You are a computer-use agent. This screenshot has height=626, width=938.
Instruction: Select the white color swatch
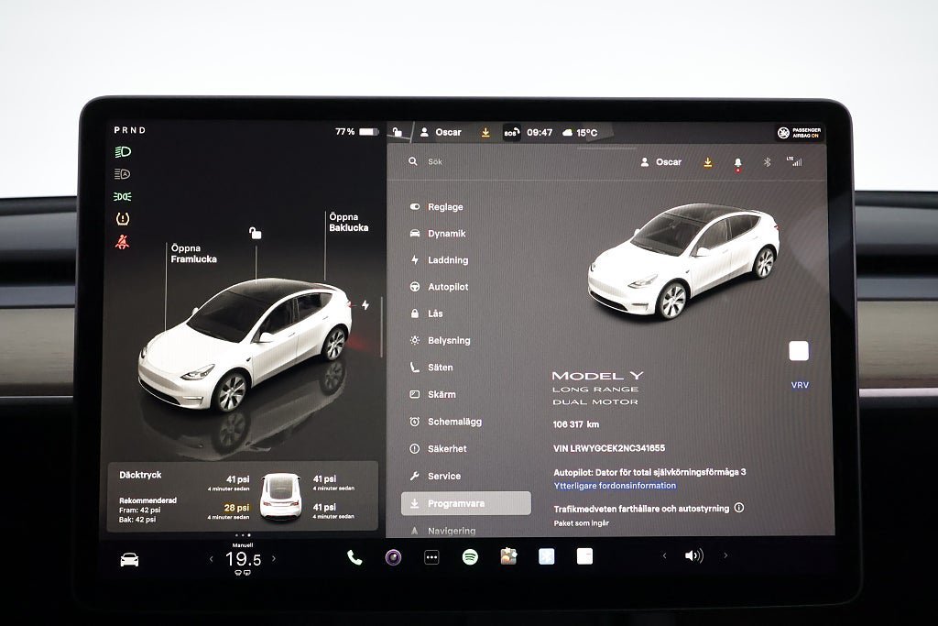[799, 351]
